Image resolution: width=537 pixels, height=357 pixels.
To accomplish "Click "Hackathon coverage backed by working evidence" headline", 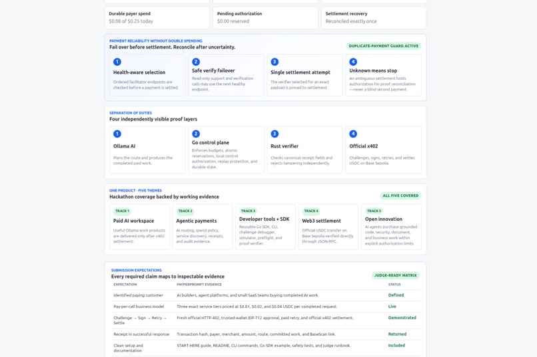I will tap(164, 197).
